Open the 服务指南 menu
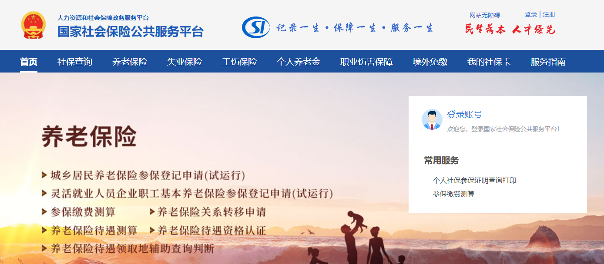Screen dimensions: 604x264 tap(548, 62)
